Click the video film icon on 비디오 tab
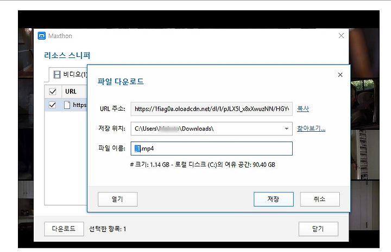This screenshot has width=391, height=252. click(x=57, y=74)
